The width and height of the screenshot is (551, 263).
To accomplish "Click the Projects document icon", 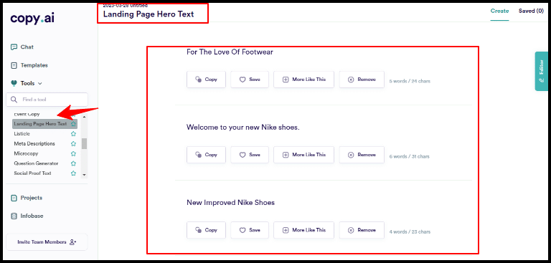I will tap(14, 198).
